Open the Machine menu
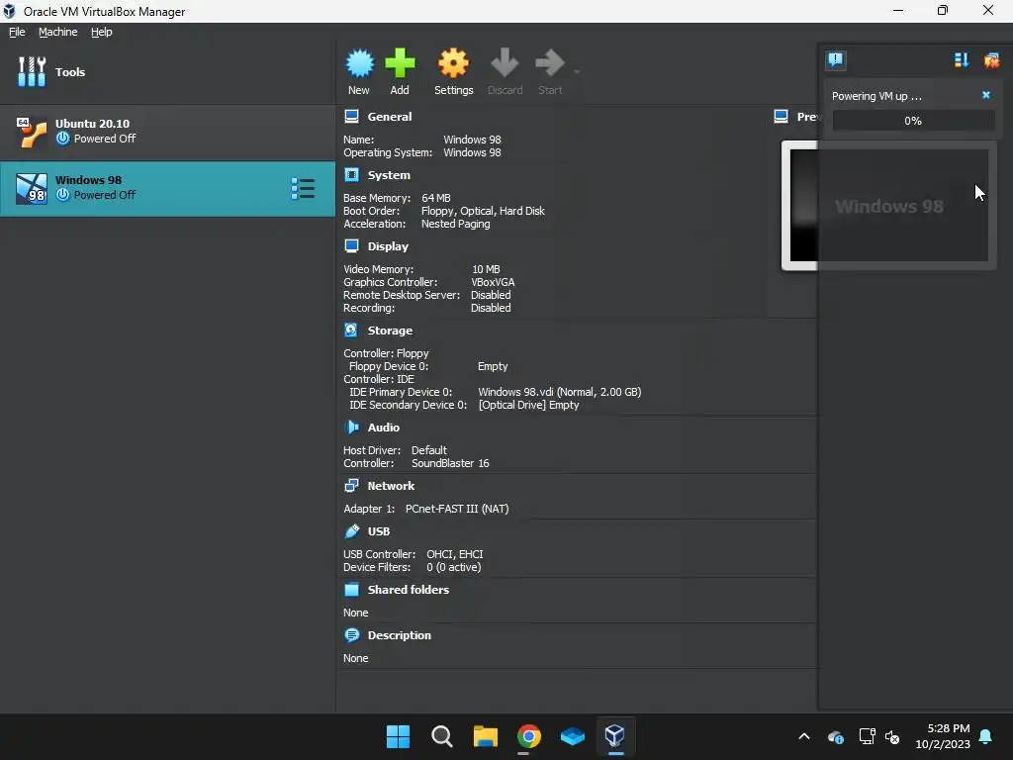This screenshot has height=760, width=1013. click(x=57, y=32)
